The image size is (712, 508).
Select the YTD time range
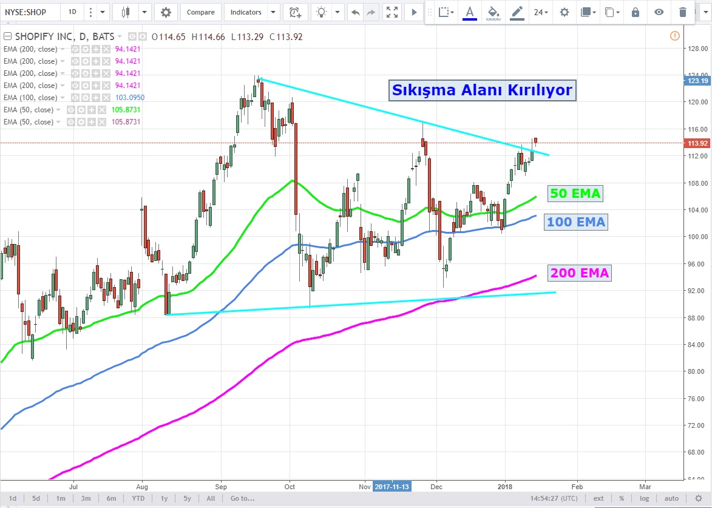(138, 498)
